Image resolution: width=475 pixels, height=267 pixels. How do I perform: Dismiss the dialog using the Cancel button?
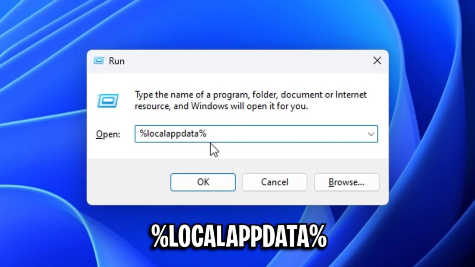tap(275, 182)
